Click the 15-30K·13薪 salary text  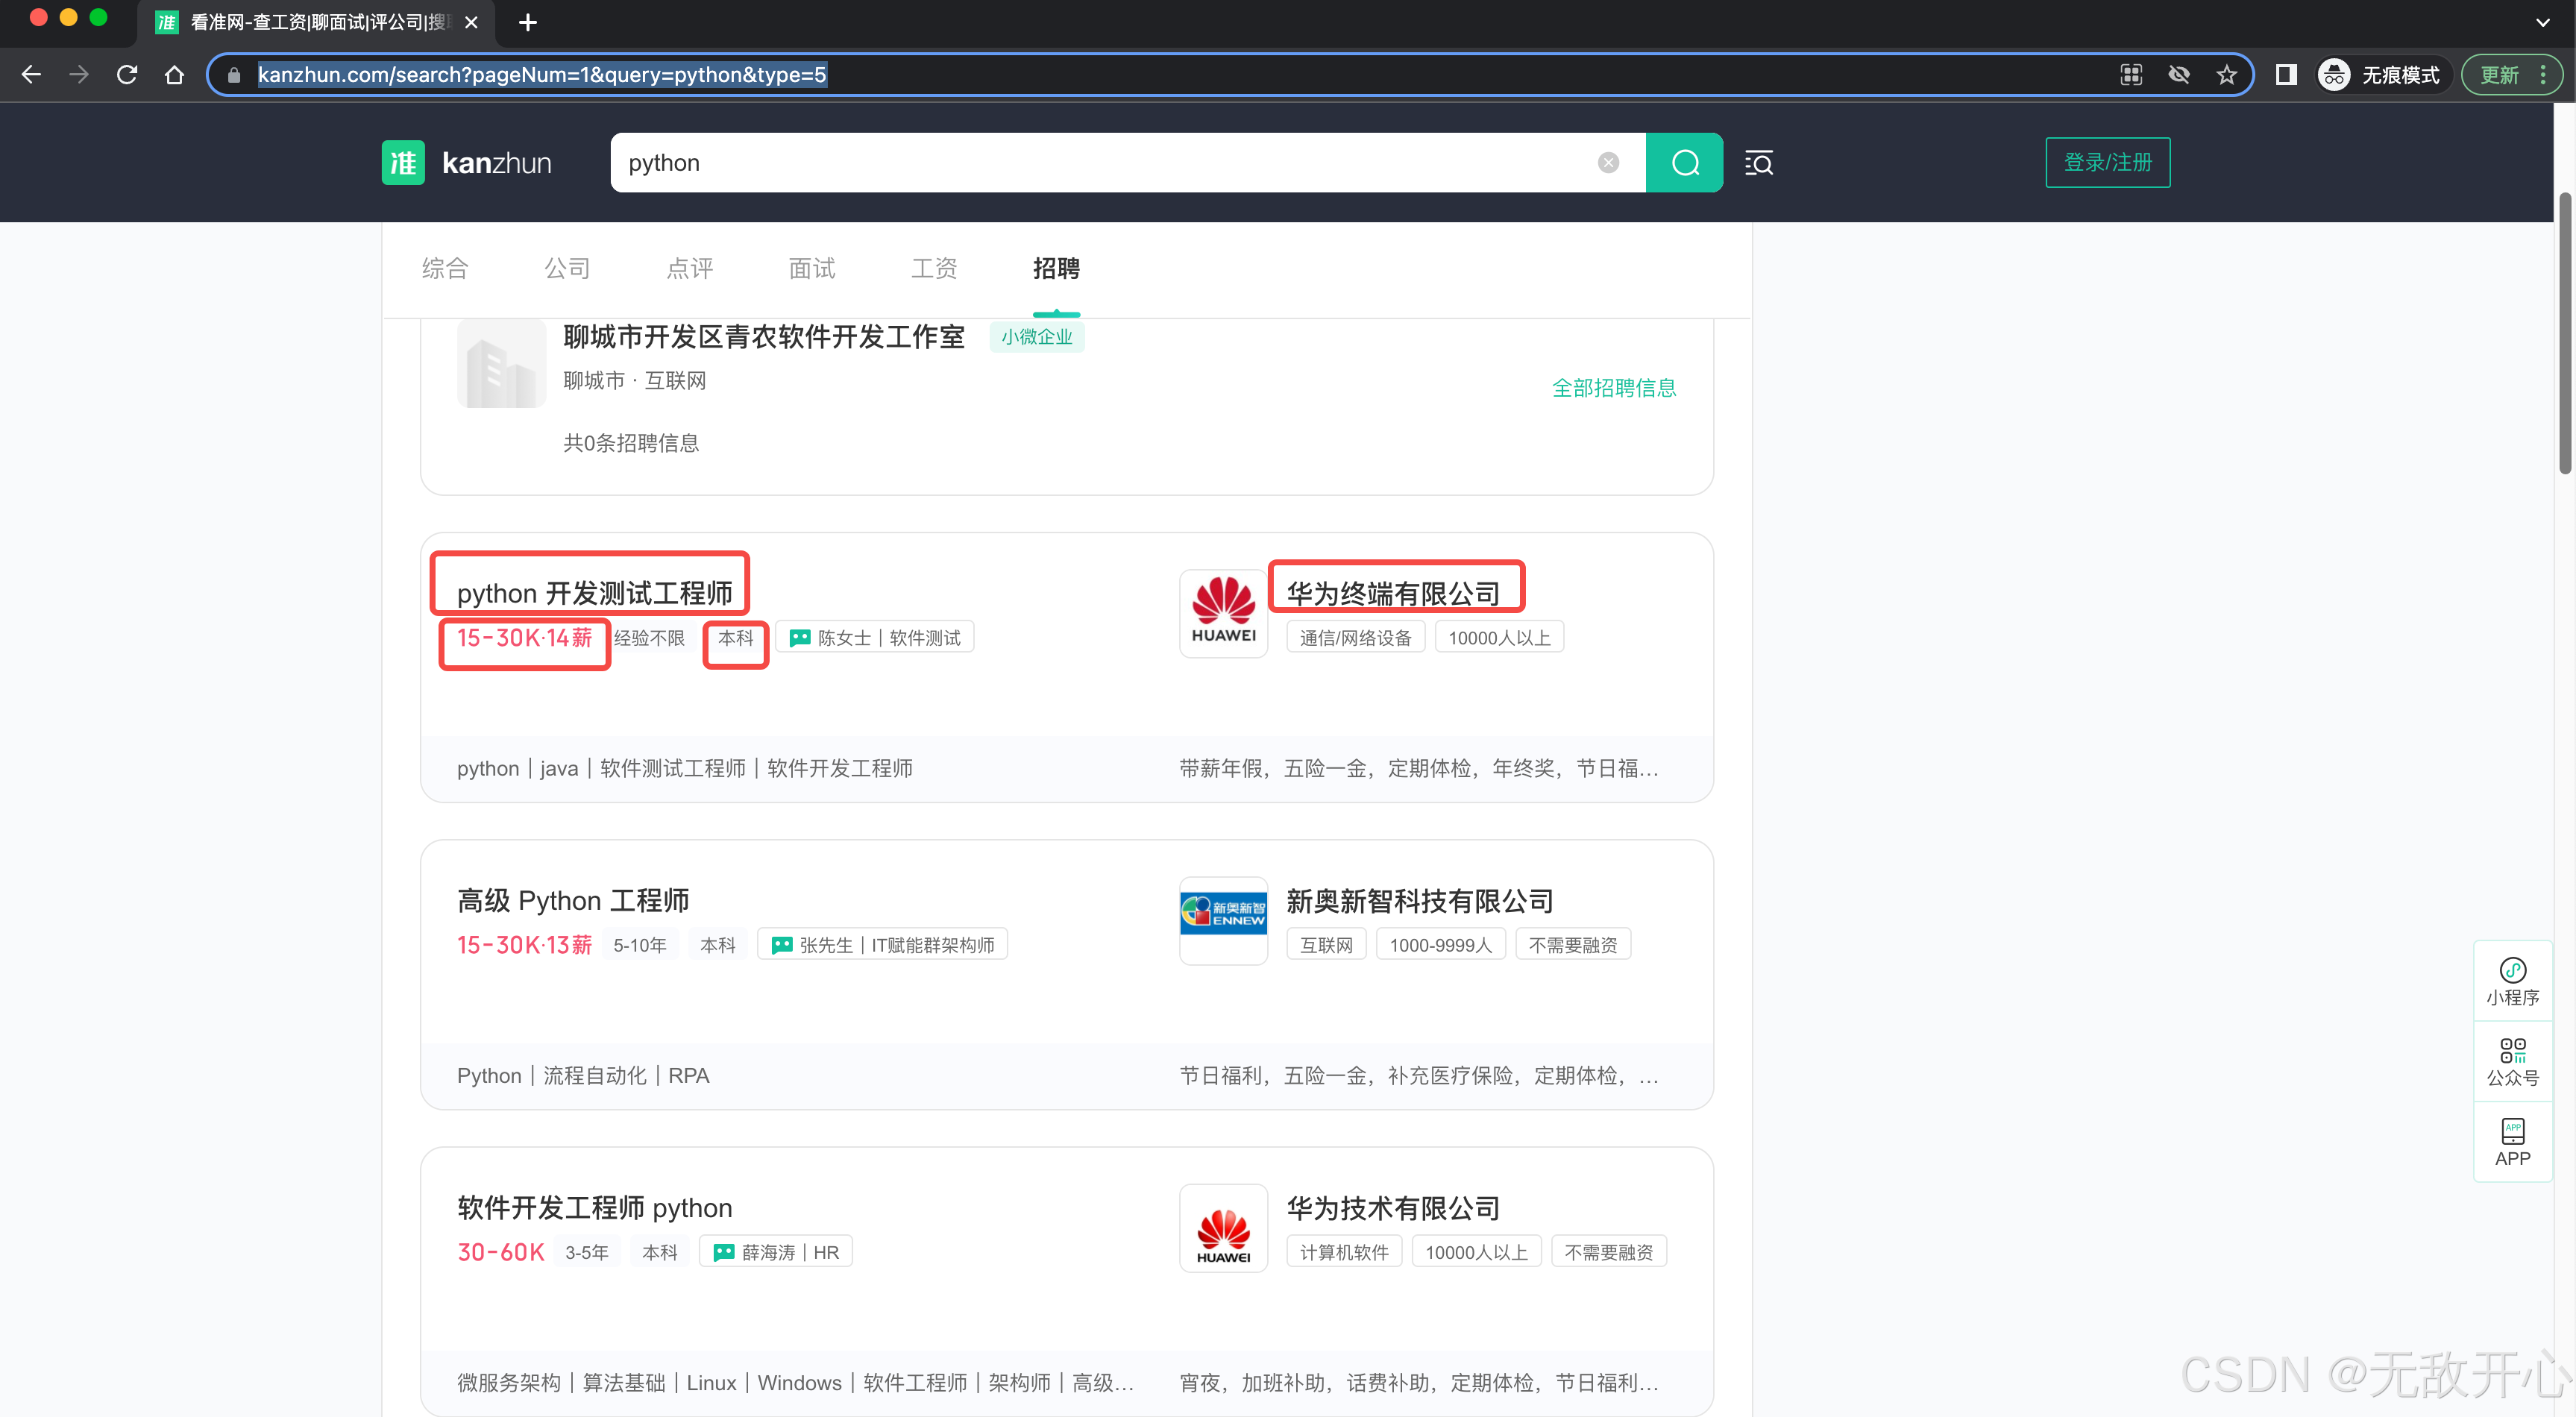coord(525,945)
